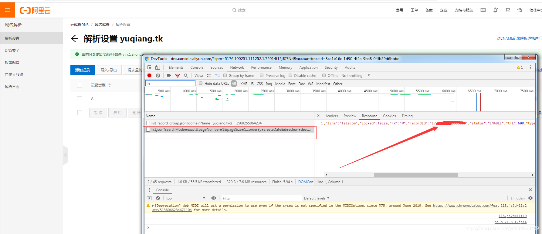This screenshot has width=542, height=234.
Task: Collapse the left sidebar handle
Action: coord(66,155)
